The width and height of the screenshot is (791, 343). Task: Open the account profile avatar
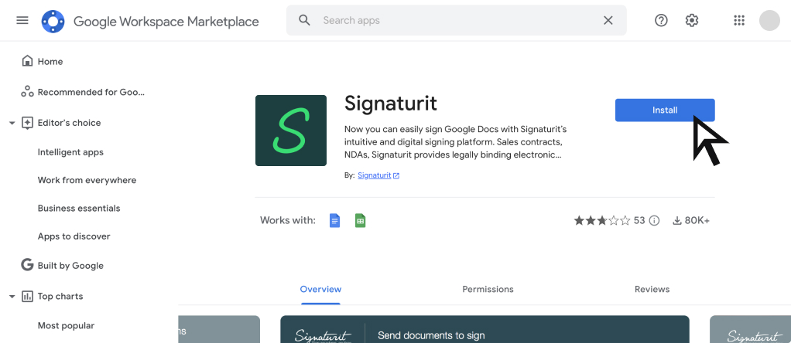770,20
